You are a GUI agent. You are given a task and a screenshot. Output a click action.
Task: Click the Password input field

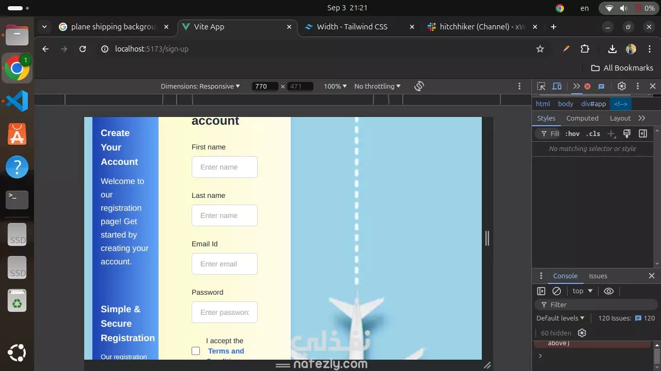[x=225, y=312]
